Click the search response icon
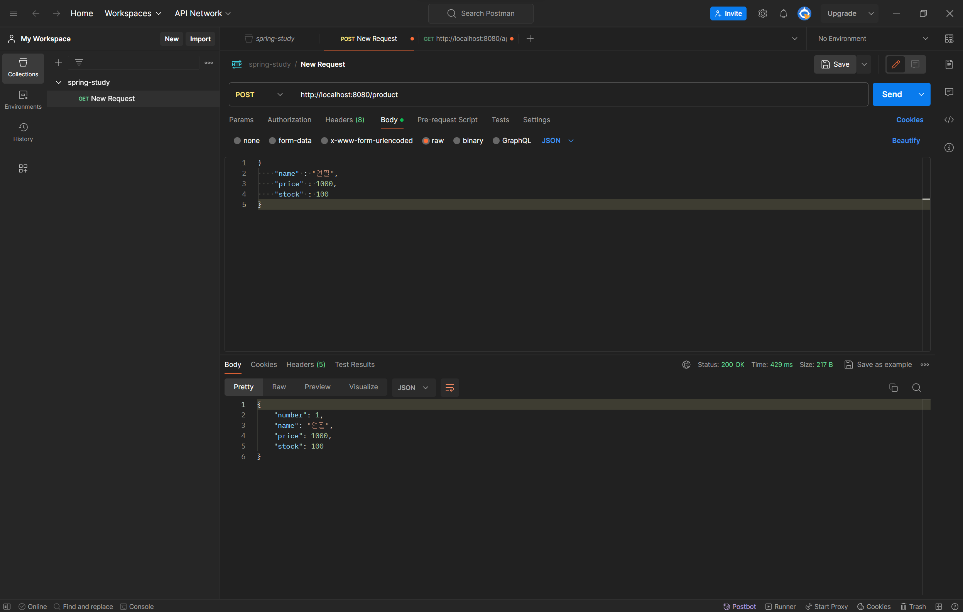Screen dimensions: 963x612 916,387
